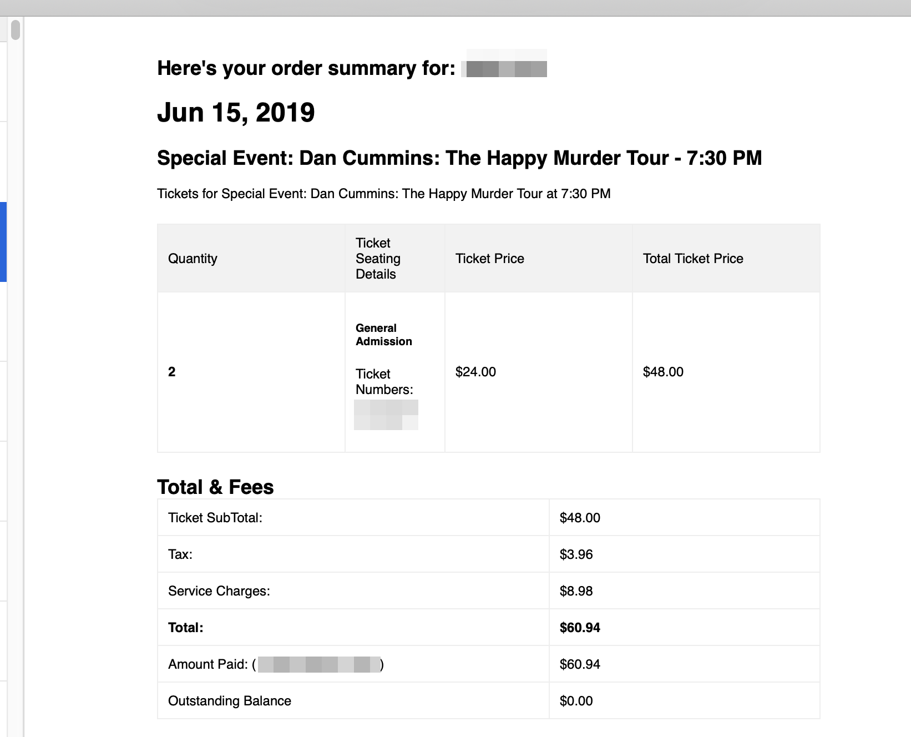Click the Special Event Dan Cummins heading
The height and width of the screenshot is (737, 911).
(459, 158)
